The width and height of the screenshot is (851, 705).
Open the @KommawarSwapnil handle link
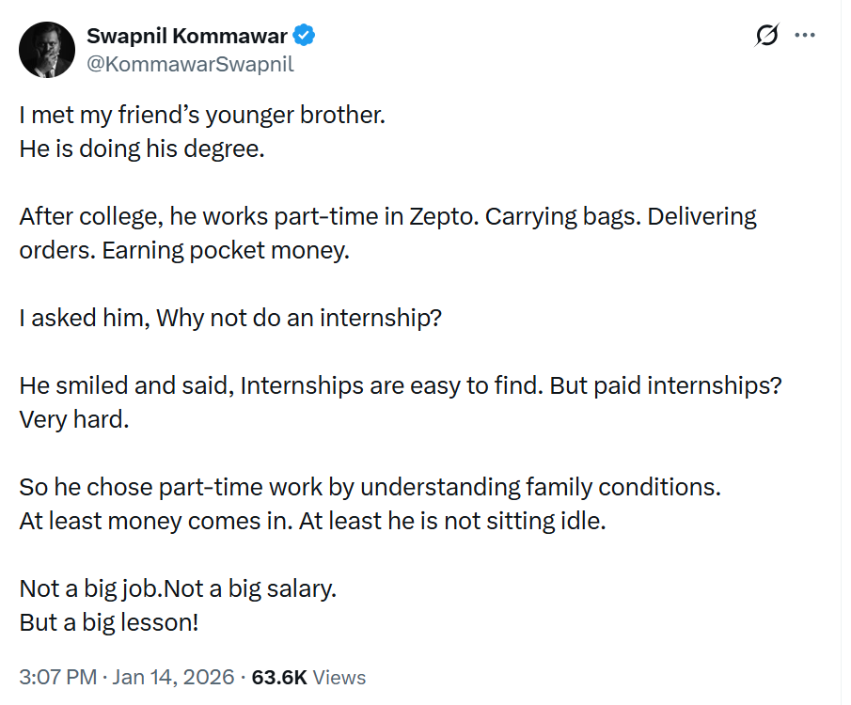click(x=190, y=64)
